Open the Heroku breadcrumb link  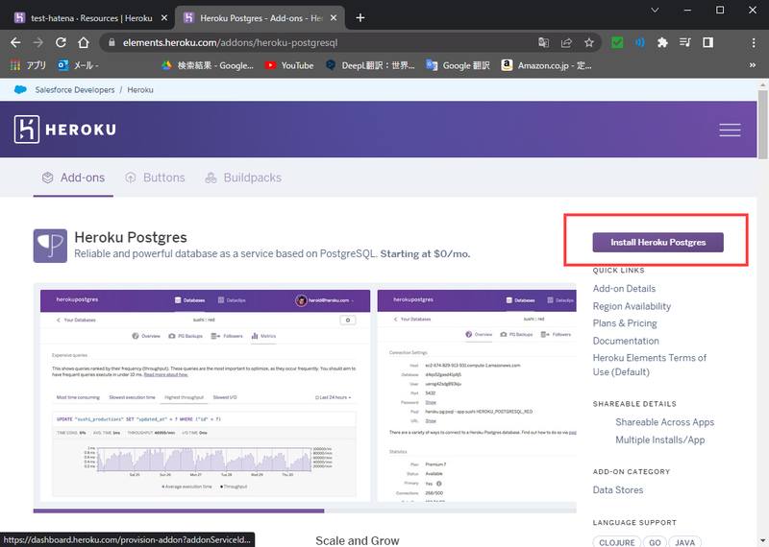pyautogui.click(x=140, y=90)
